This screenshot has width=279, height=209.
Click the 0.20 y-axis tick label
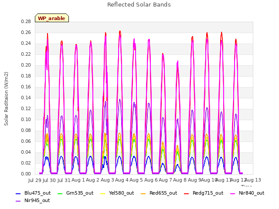click(x=26, y=65)
